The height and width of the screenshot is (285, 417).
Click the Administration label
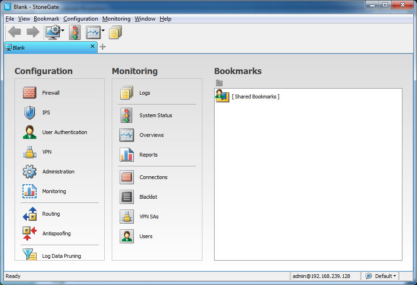[x=58, y=172]
